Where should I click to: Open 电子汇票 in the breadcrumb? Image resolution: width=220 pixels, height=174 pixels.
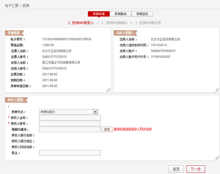(x=10, y=5)
